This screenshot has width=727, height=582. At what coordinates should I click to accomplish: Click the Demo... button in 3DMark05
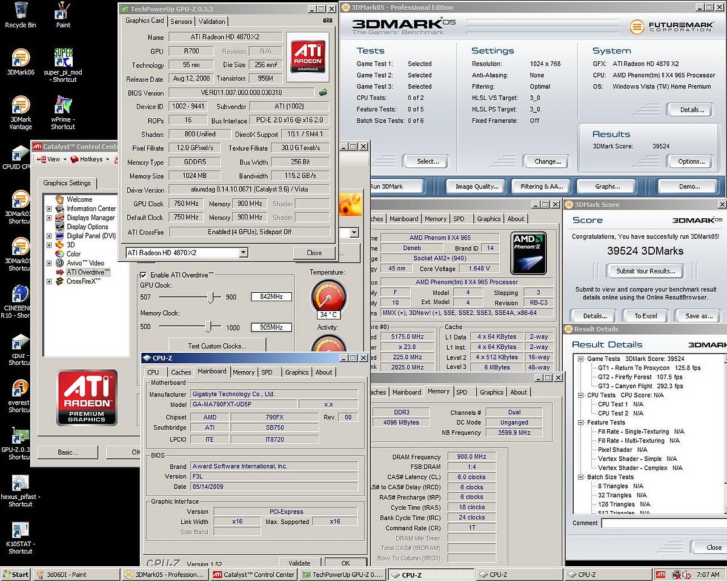pos(687,186)
